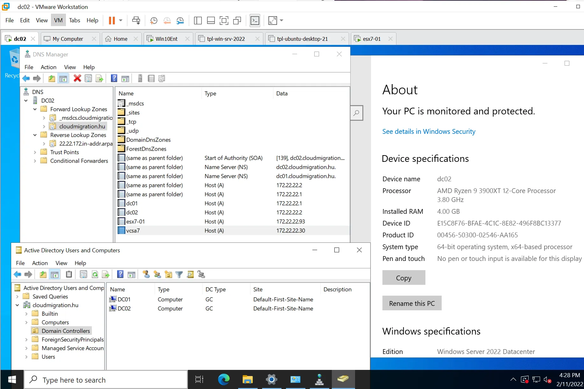
Task: Close the My Computer tab
Action: click(94, 39)
